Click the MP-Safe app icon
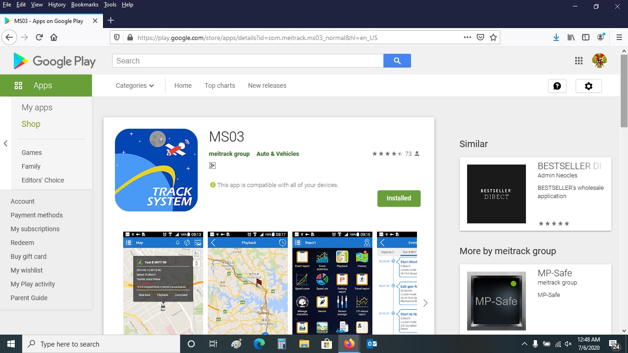The image size is (628, 353). coord(497,301)
